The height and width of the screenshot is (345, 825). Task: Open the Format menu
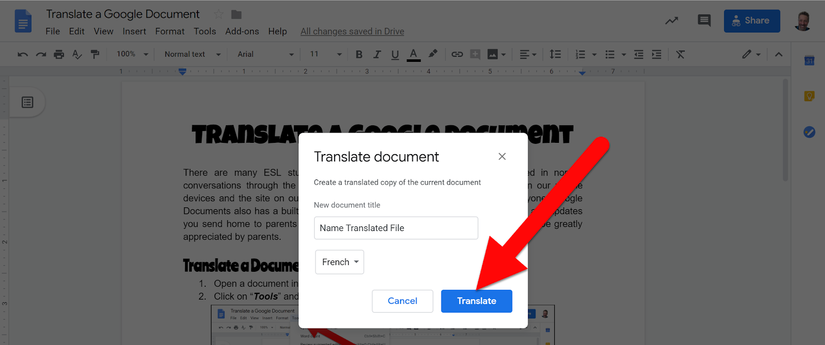click(x=170, y=31)
